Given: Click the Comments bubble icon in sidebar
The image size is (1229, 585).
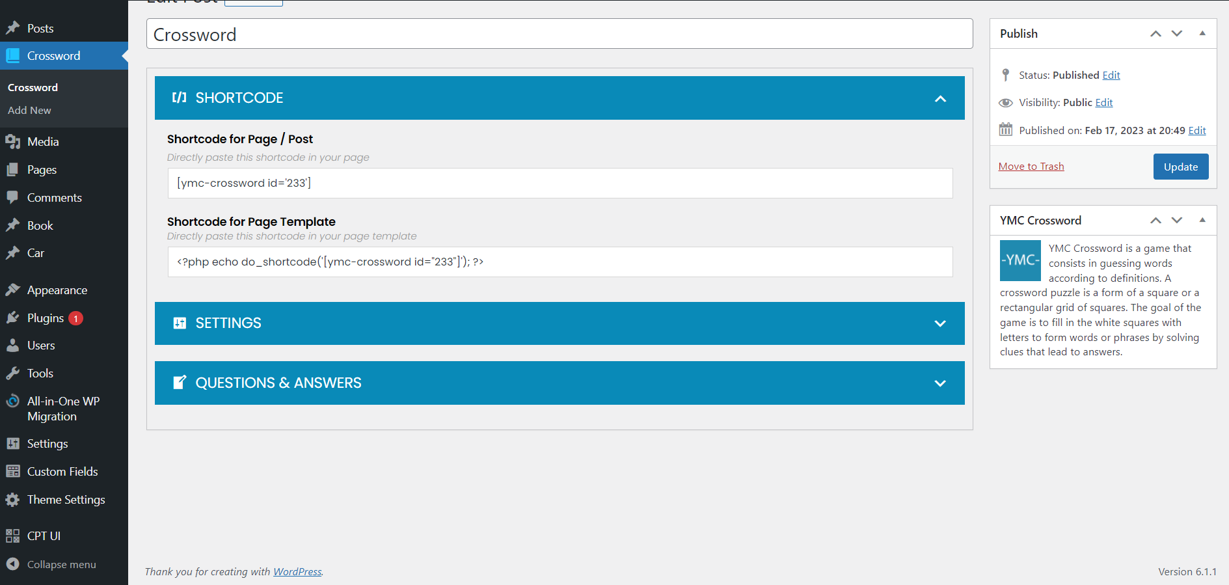Looking at the screenshot, I should pyautogui.click(x=13, y=197).
